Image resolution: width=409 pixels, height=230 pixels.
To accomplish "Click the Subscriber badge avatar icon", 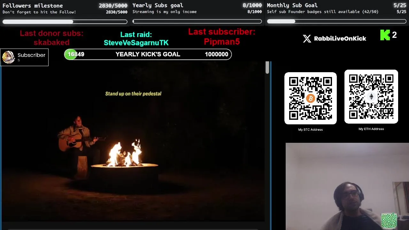I will 8,57.
